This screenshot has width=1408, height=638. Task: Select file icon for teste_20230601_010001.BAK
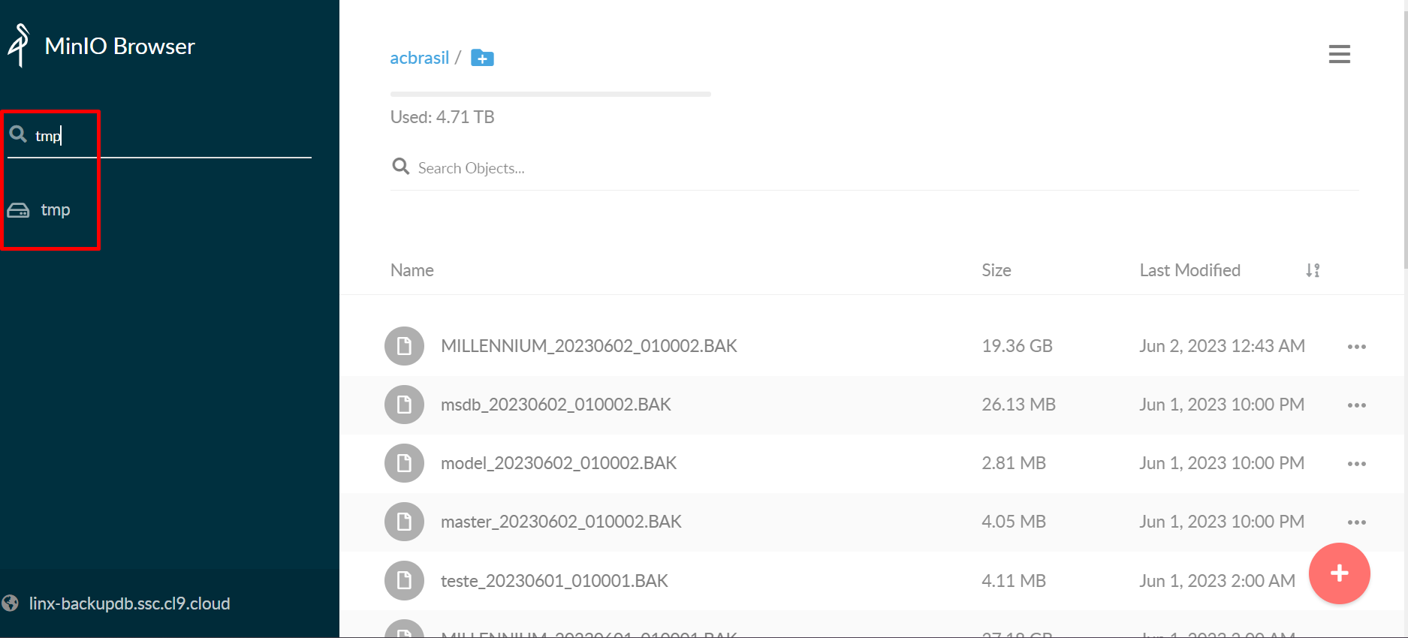pyautogui.click(x=404, y=580)
